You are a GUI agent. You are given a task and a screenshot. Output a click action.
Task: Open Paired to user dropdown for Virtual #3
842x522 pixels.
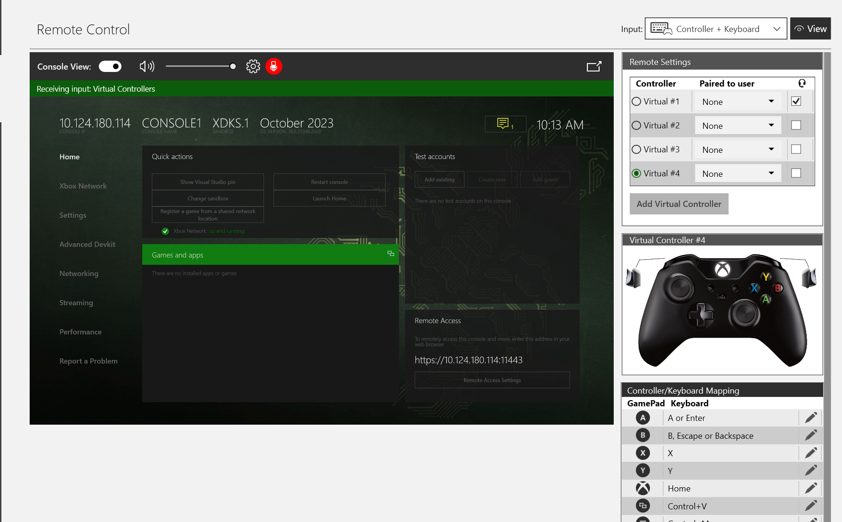coord(738,150)
